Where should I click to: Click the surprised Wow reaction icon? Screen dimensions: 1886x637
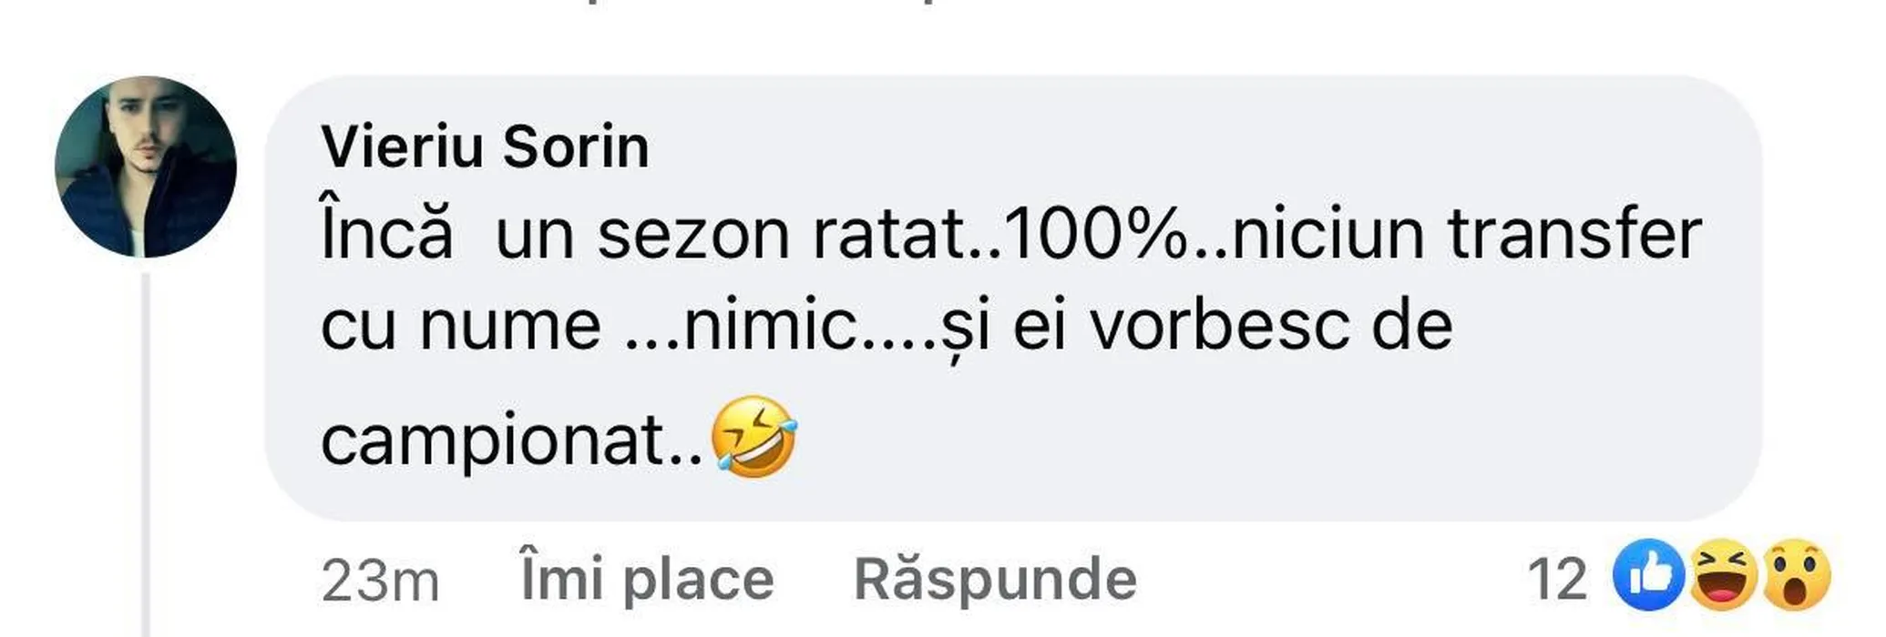1796,575
